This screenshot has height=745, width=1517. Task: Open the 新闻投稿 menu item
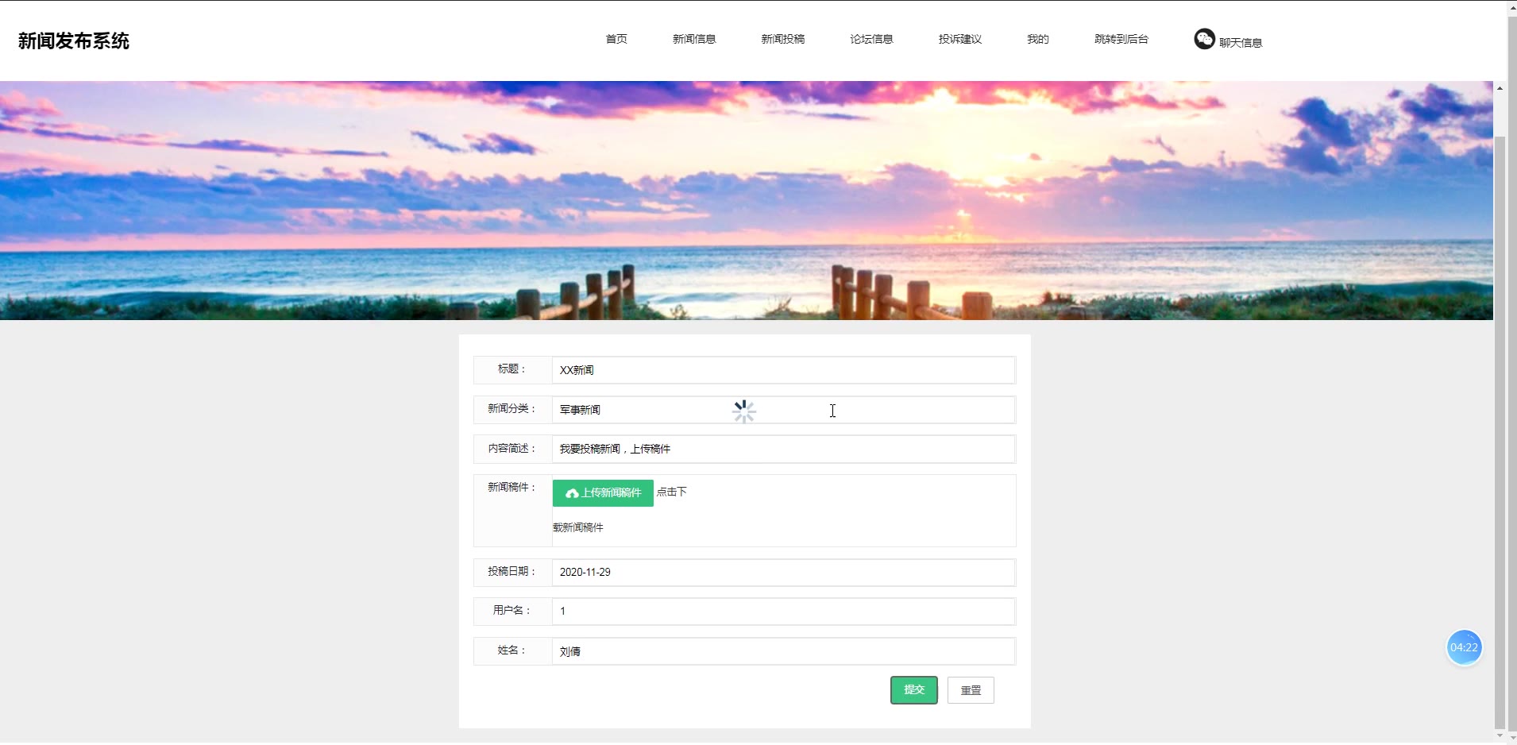[783, 39]
